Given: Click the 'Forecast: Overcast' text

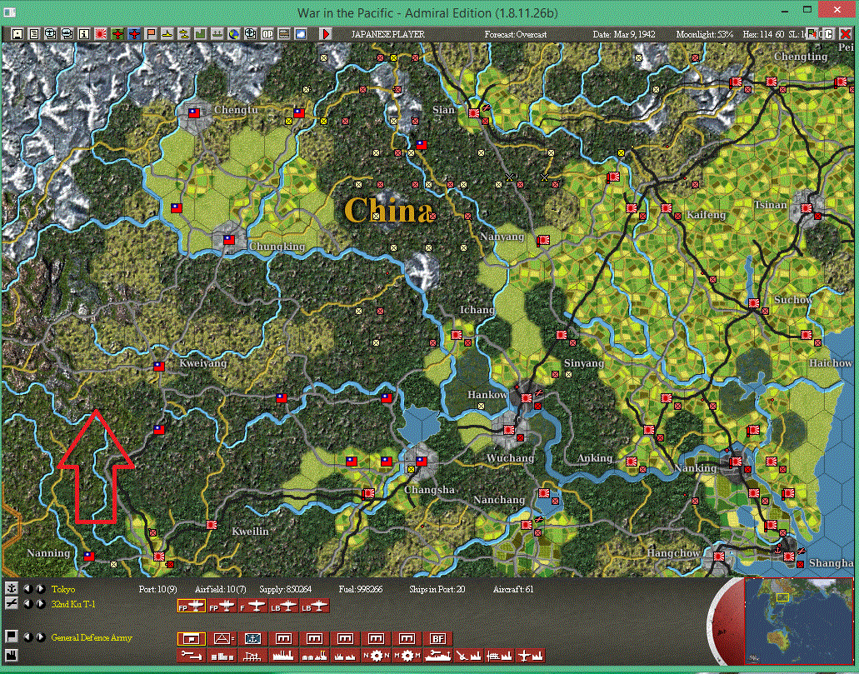Looking at the screenshot, I should click(516, 34).
